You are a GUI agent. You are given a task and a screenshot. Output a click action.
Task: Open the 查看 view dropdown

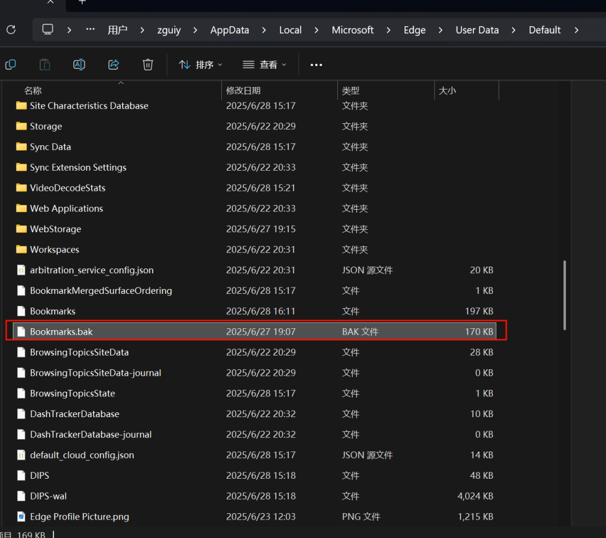(x=265, y=65)
